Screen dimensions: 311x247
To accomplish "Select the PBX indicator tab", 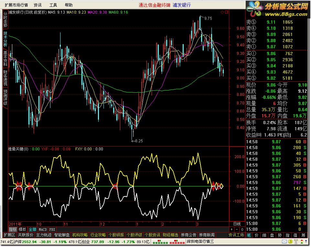I will [x=52, y=229].
